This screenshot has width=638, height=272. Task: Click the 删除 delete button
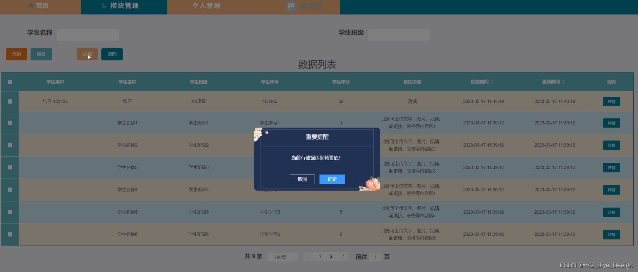pos(112,54)
